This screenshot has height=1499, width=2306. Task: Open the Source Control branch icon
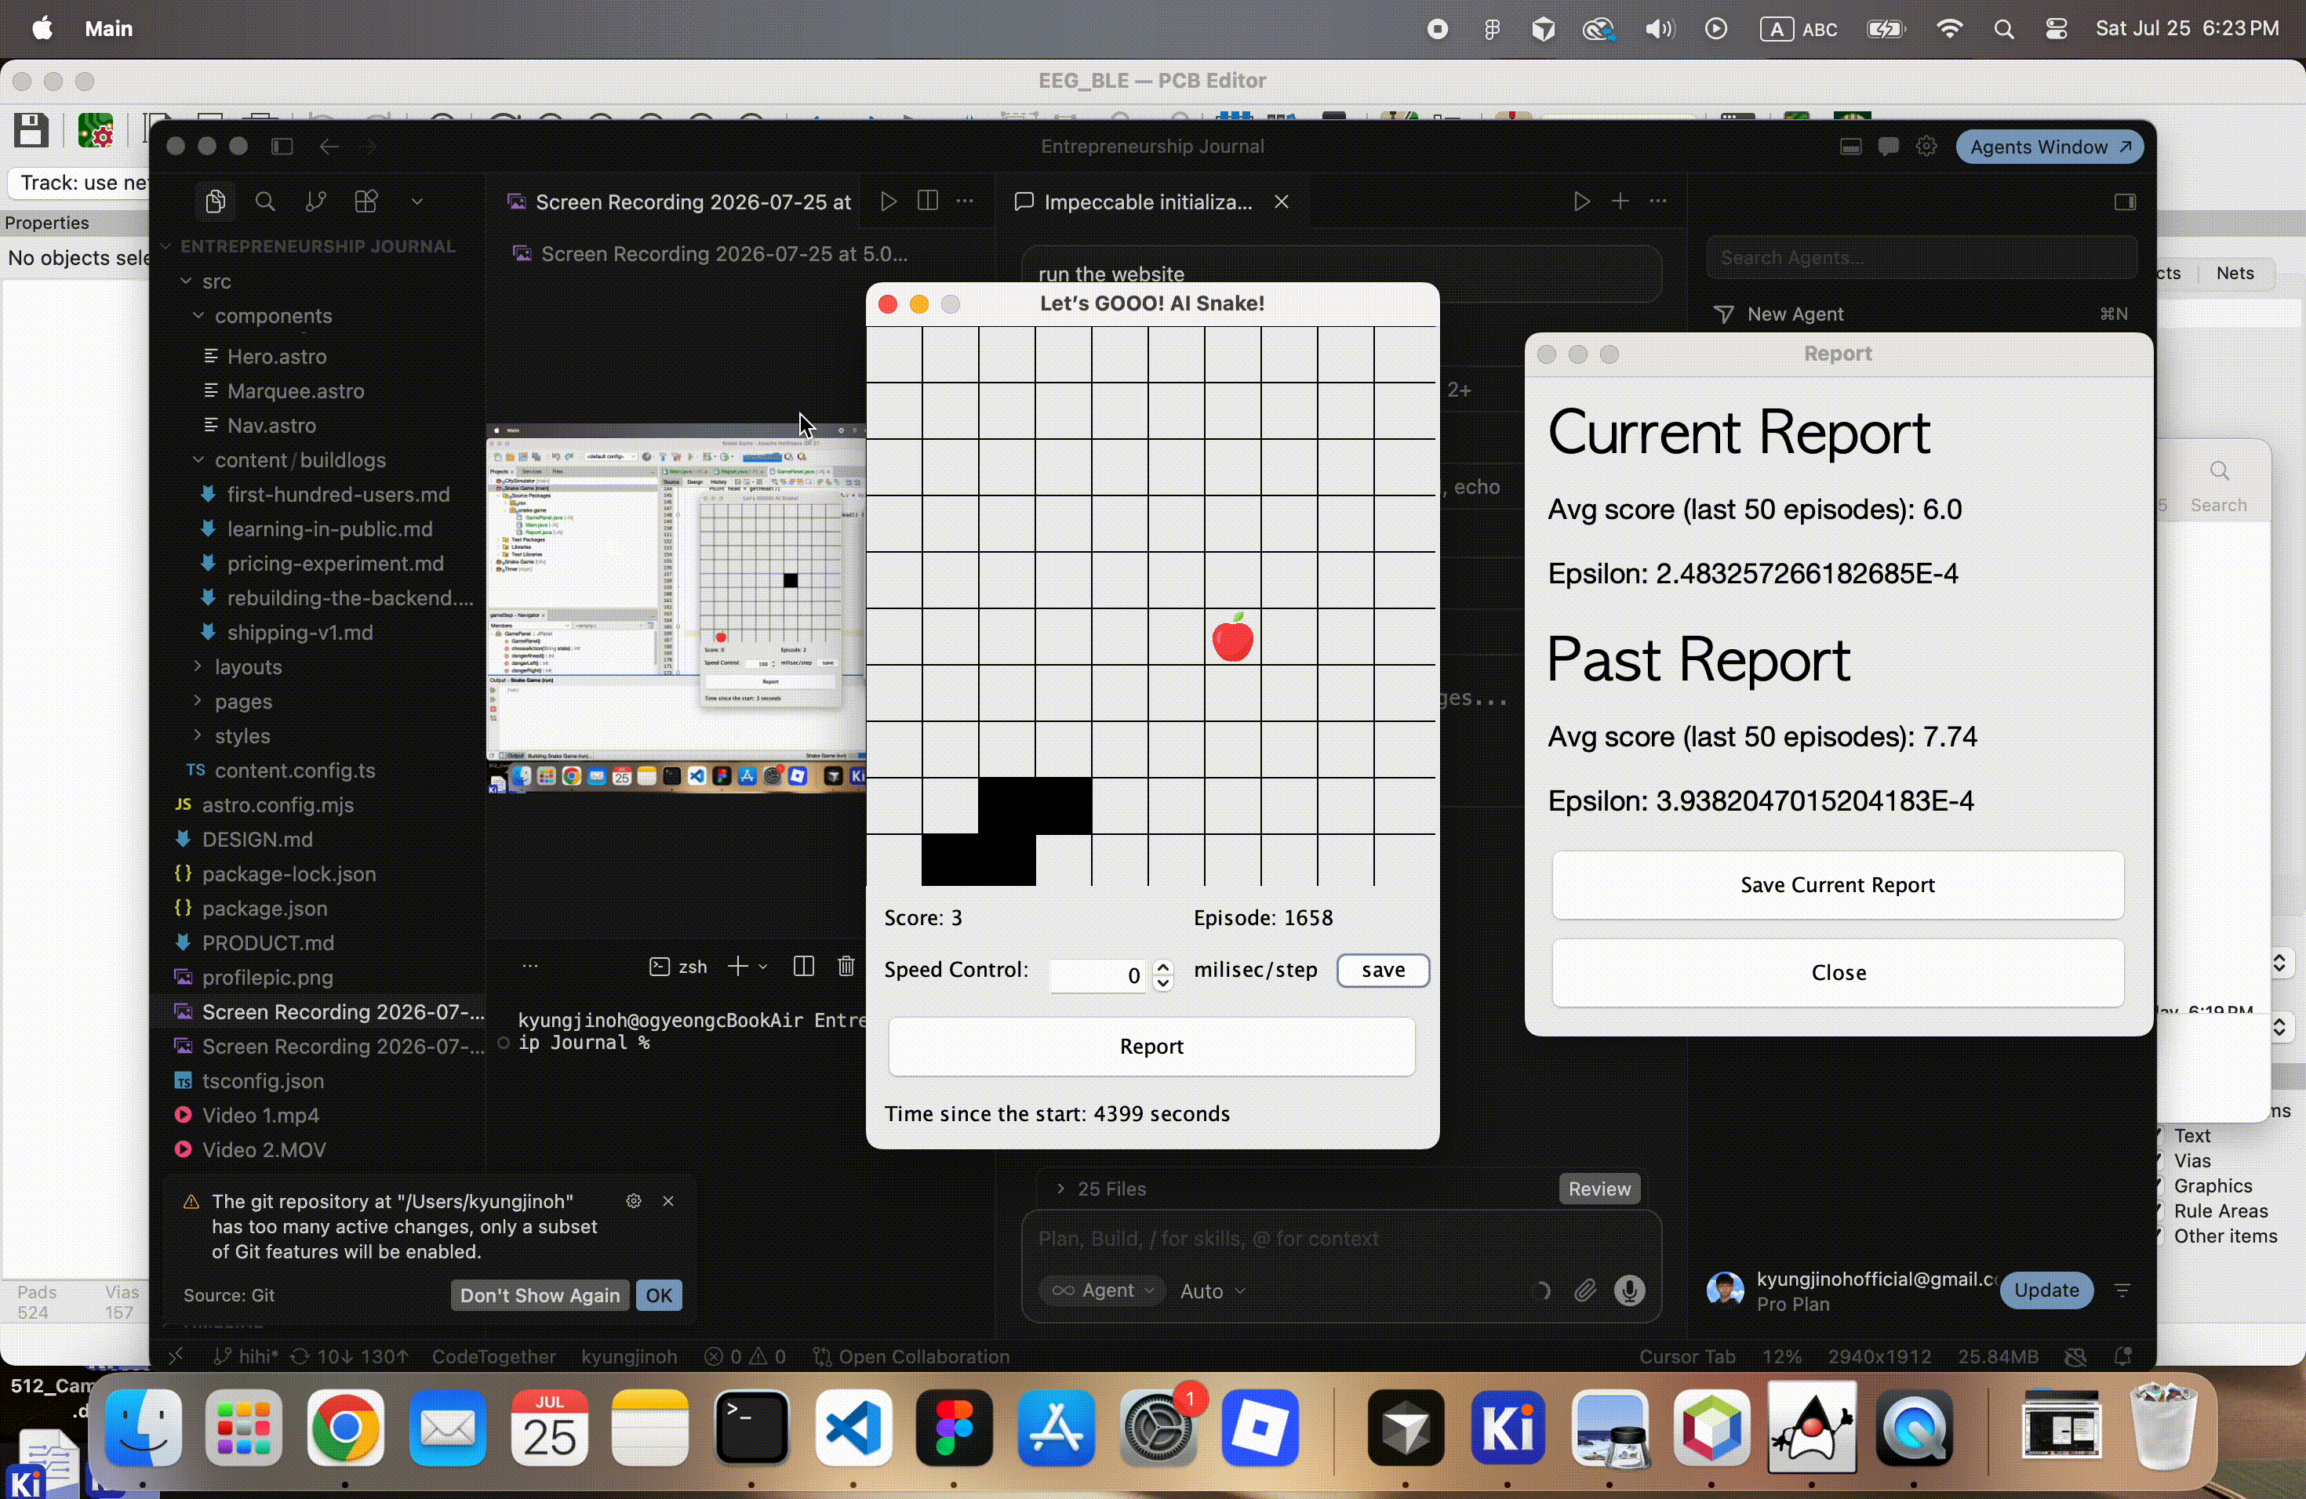[315, 201]
